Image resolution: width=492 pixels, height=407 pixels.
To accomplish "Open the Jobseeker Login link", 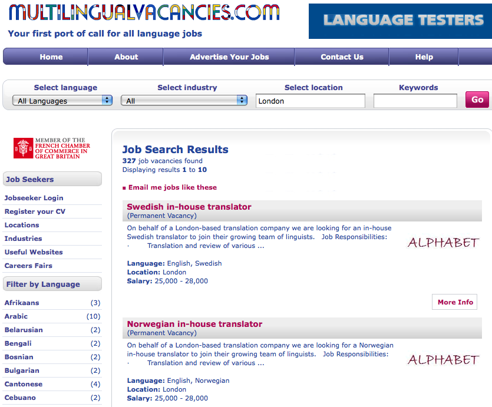I will pos(34,198).
